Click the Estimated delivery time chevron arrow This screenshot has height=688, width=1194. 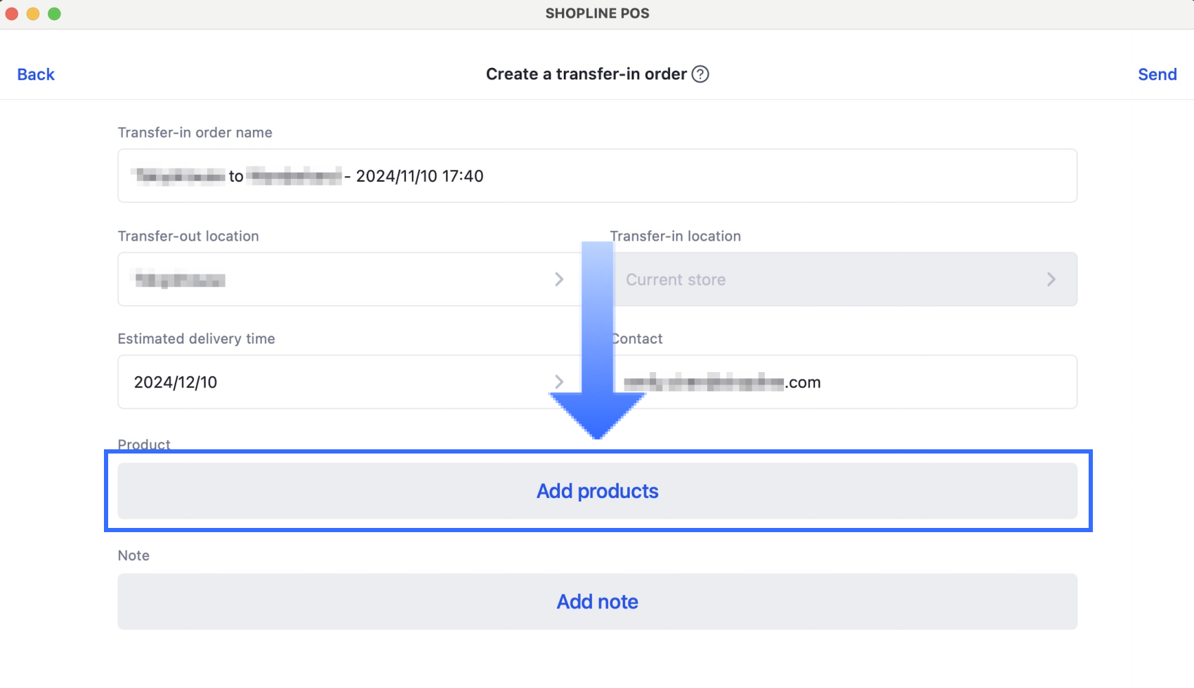coord(559,382)
